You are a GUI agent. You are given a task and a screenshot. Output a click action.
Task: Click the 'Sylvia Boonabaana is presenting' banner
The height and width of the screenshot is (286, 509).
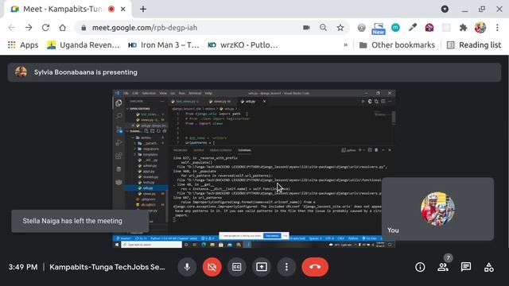[254, 72]
